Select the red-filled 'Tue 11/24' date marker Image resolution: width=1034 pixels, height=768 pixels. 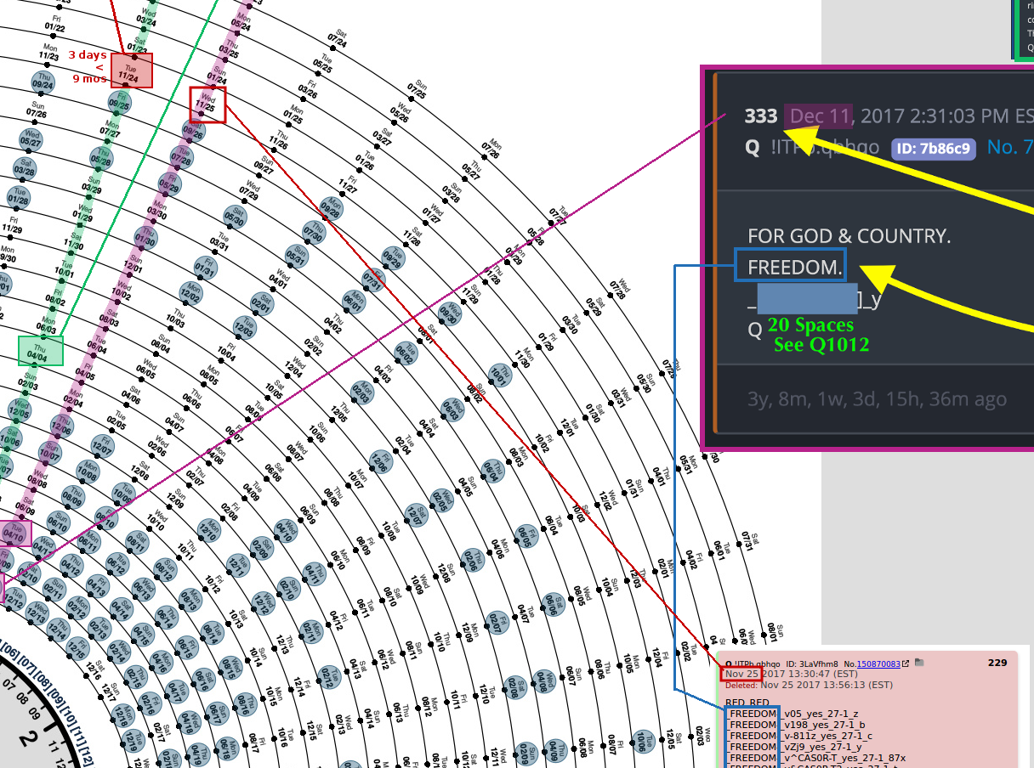tap(132, 71)
